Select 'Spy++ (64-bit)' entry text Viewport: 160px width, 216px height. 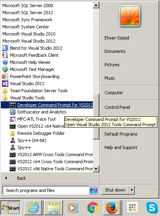pos(32,140)
